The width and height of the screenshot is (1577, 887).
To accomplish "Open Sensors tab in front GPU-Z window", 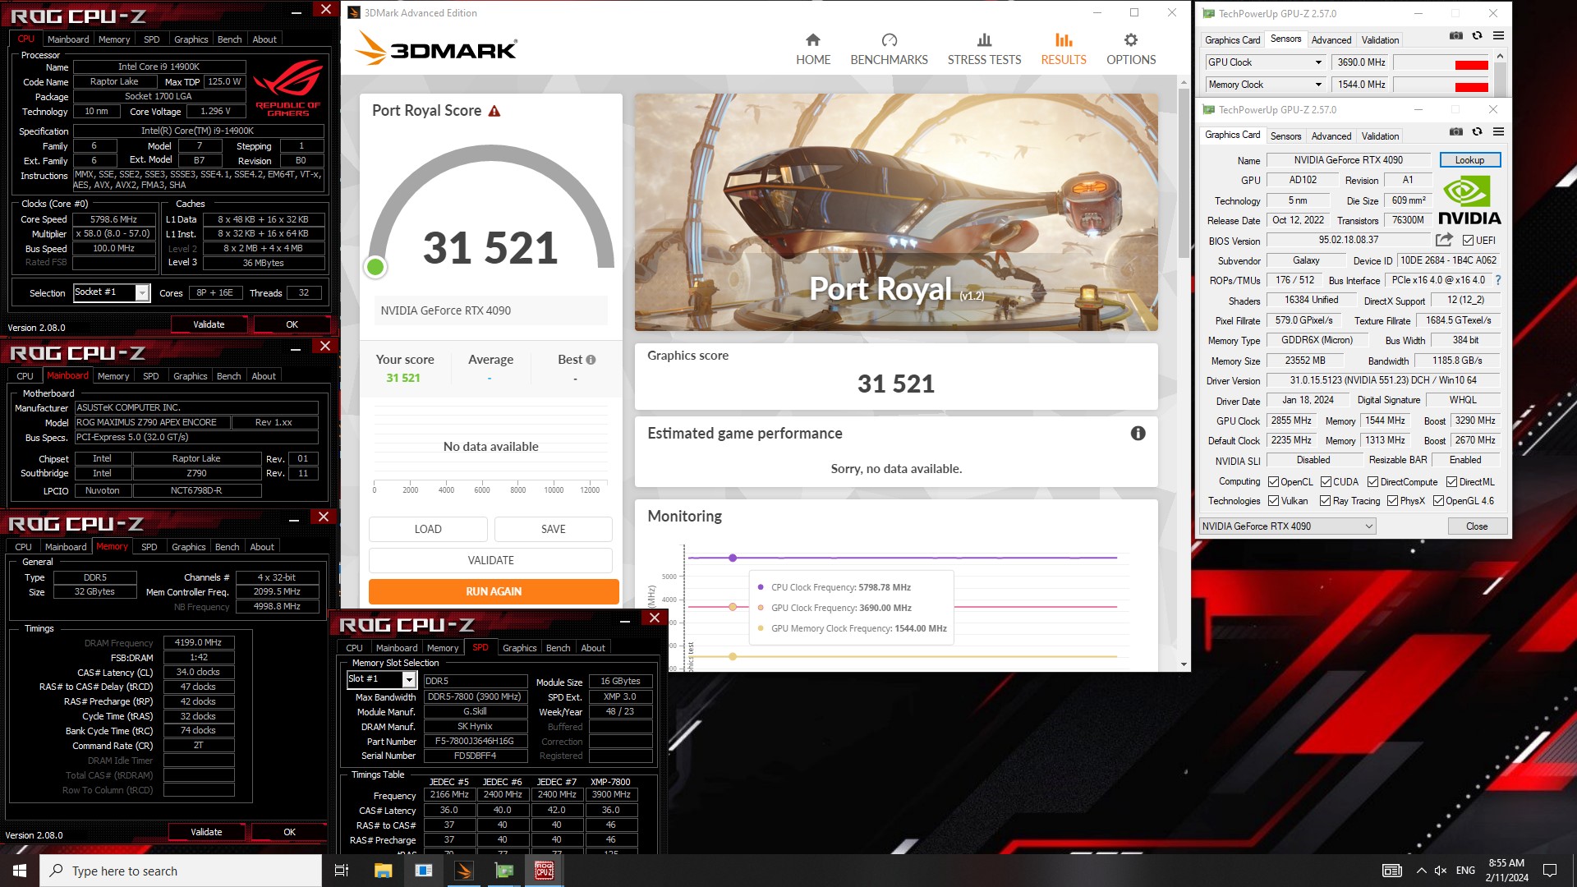I will (x=1285, y=136).
